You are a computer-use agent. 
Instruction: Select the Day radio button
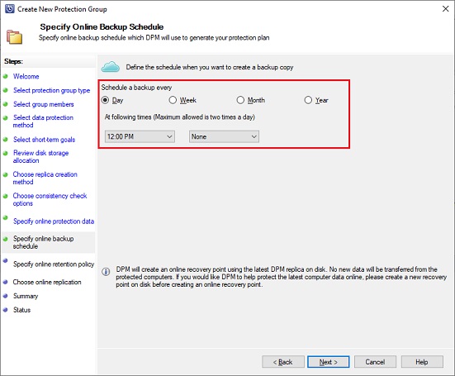106,100
